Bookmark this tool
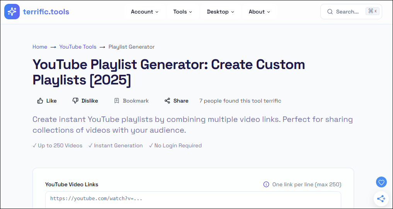 (x=131, y=101)
